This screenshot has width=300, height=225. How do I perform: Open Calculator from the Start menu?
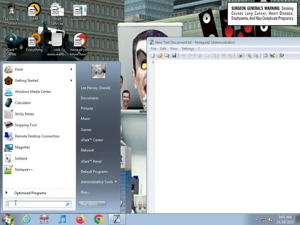coord(39,103)
